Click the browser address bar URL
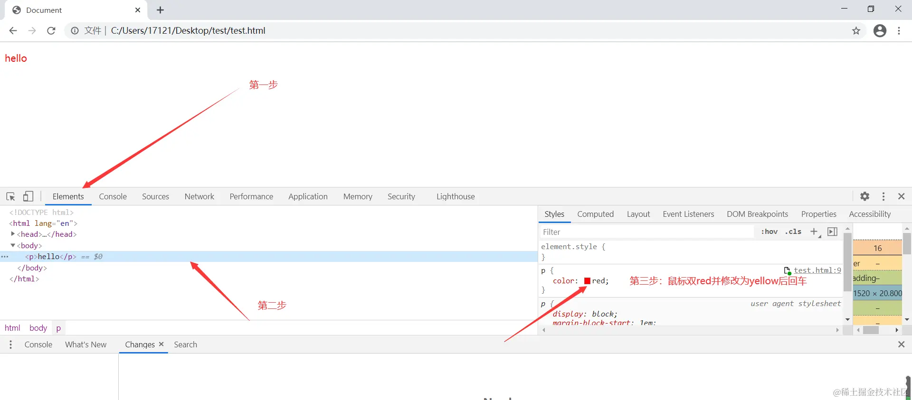 (188, 31)
